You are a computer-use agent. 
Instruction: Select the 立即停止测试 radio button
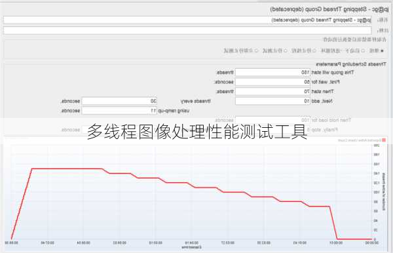pyautogui.click(x=256, y=50)
